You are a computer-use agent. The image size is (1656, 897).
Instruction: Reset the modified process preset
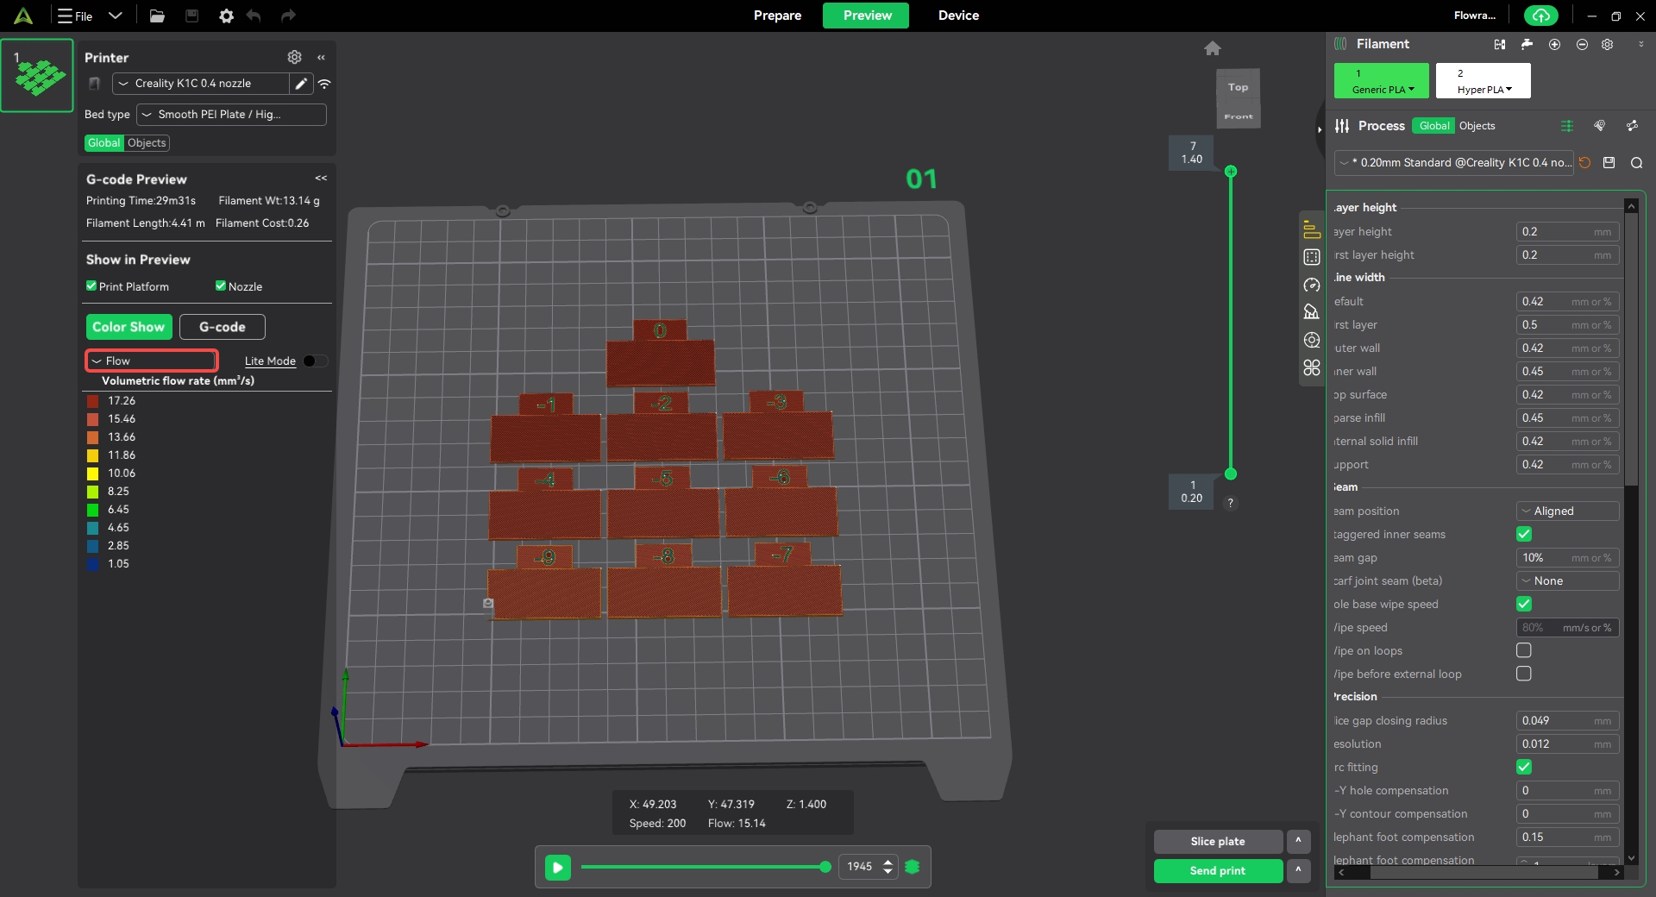click(x=1584, y=163)
